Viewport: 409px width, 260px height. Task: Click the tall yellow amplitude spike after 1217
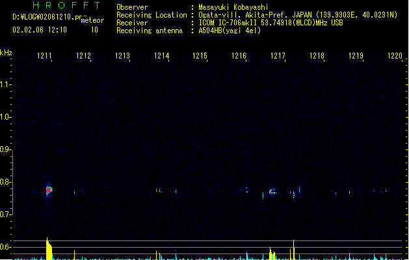tap(294, 250)
